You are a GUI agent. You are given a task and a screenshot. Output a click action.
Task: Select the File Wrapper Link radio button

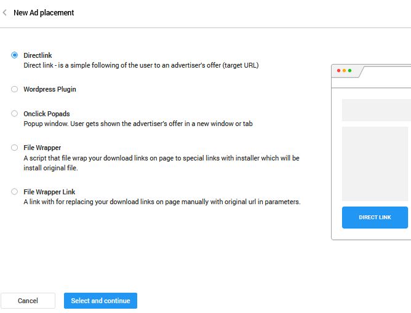(x=14, y=191)
